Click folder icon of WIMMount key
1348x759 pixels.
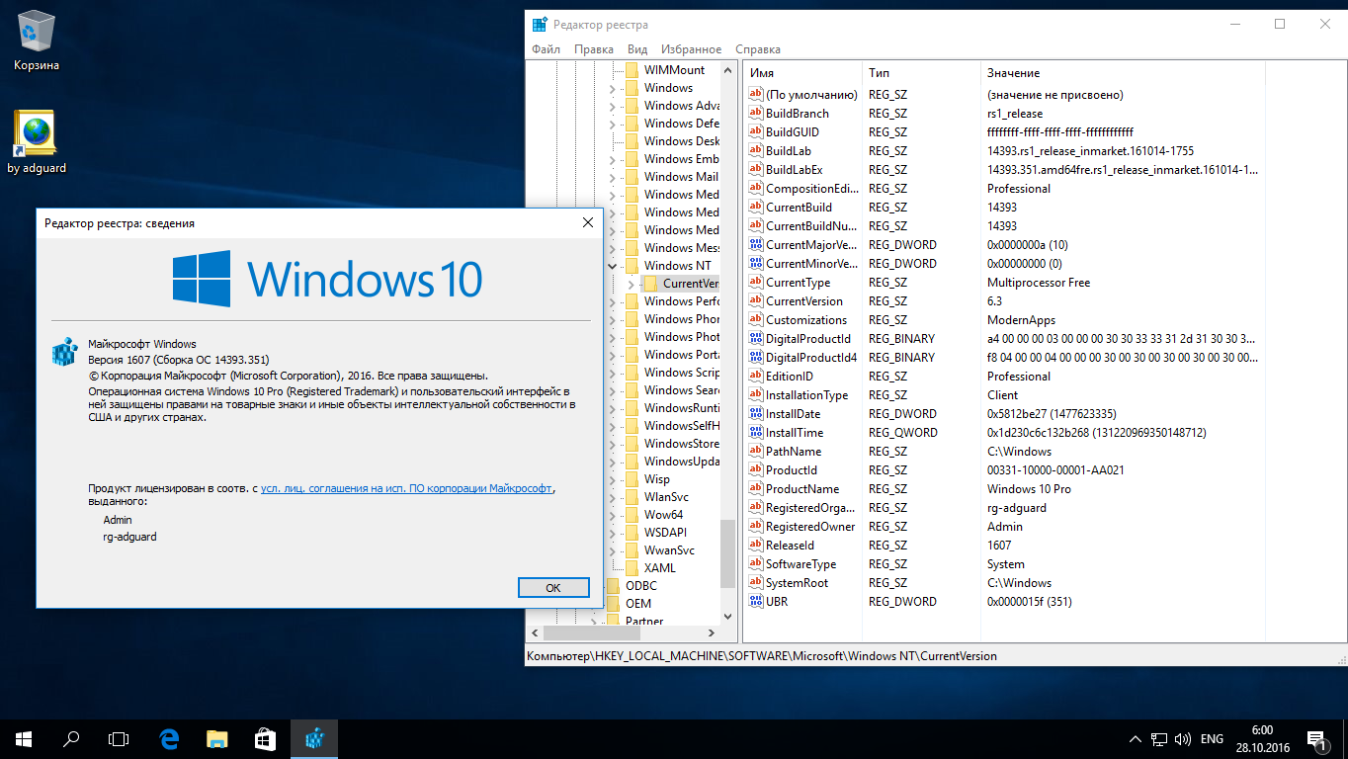tap(632, 70)
